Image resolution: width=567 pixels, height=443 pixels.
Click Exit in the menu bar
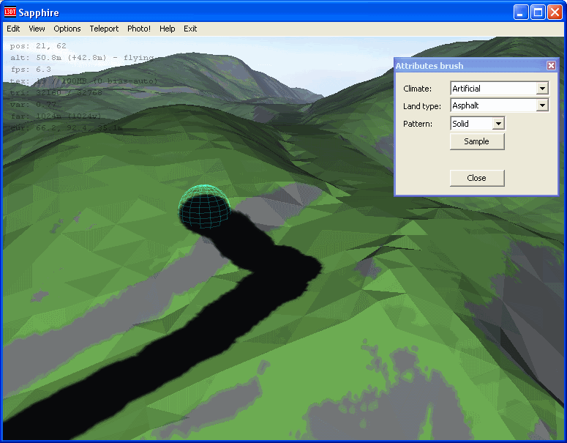tap(190, 29)
